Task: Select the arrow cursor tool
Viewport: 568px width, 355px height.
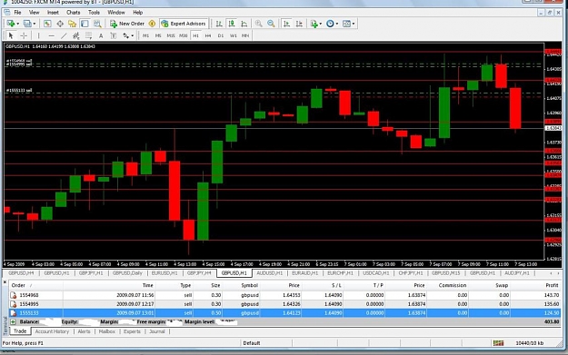Action: coord(11,35)
